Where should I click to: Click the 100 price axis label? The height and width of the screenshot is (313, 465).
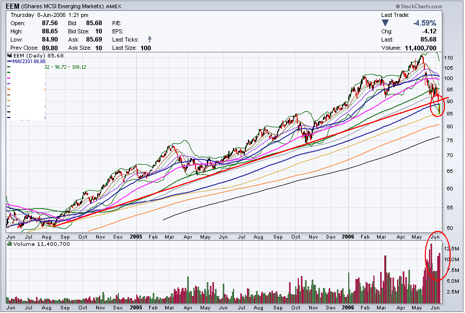pos(449,79)
